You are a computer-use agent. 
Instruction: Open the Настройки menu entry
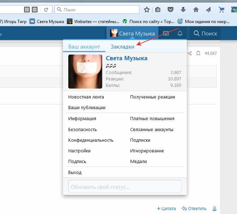79,151
